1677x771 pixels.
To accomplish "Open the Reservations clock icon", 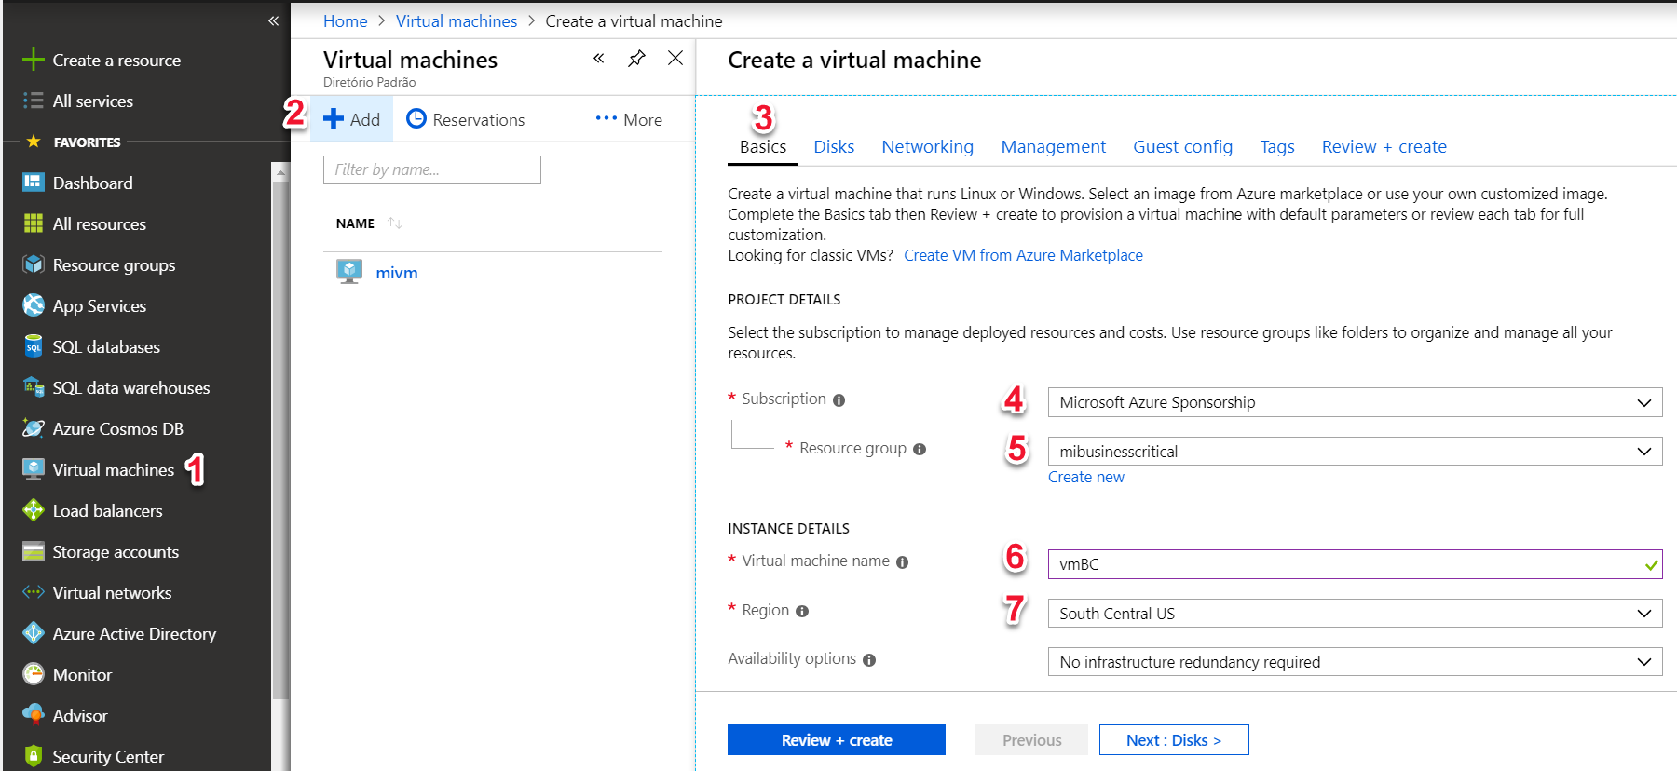I will 416,119.
